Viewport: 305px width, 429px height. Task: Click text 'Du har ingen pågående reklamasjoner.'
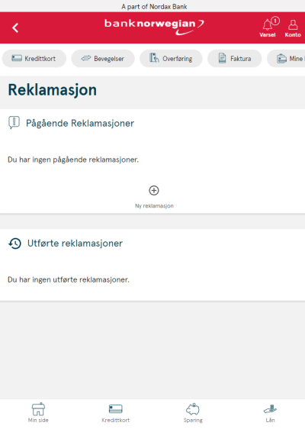click(73, 160)
